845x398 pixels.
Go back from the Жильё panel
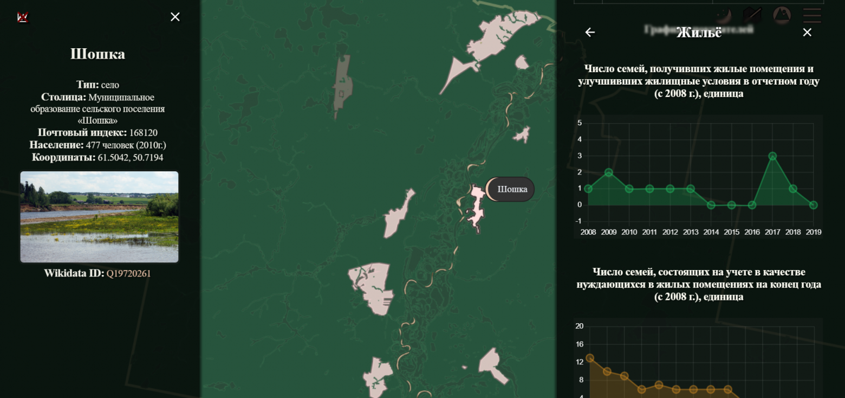(590, 33)
